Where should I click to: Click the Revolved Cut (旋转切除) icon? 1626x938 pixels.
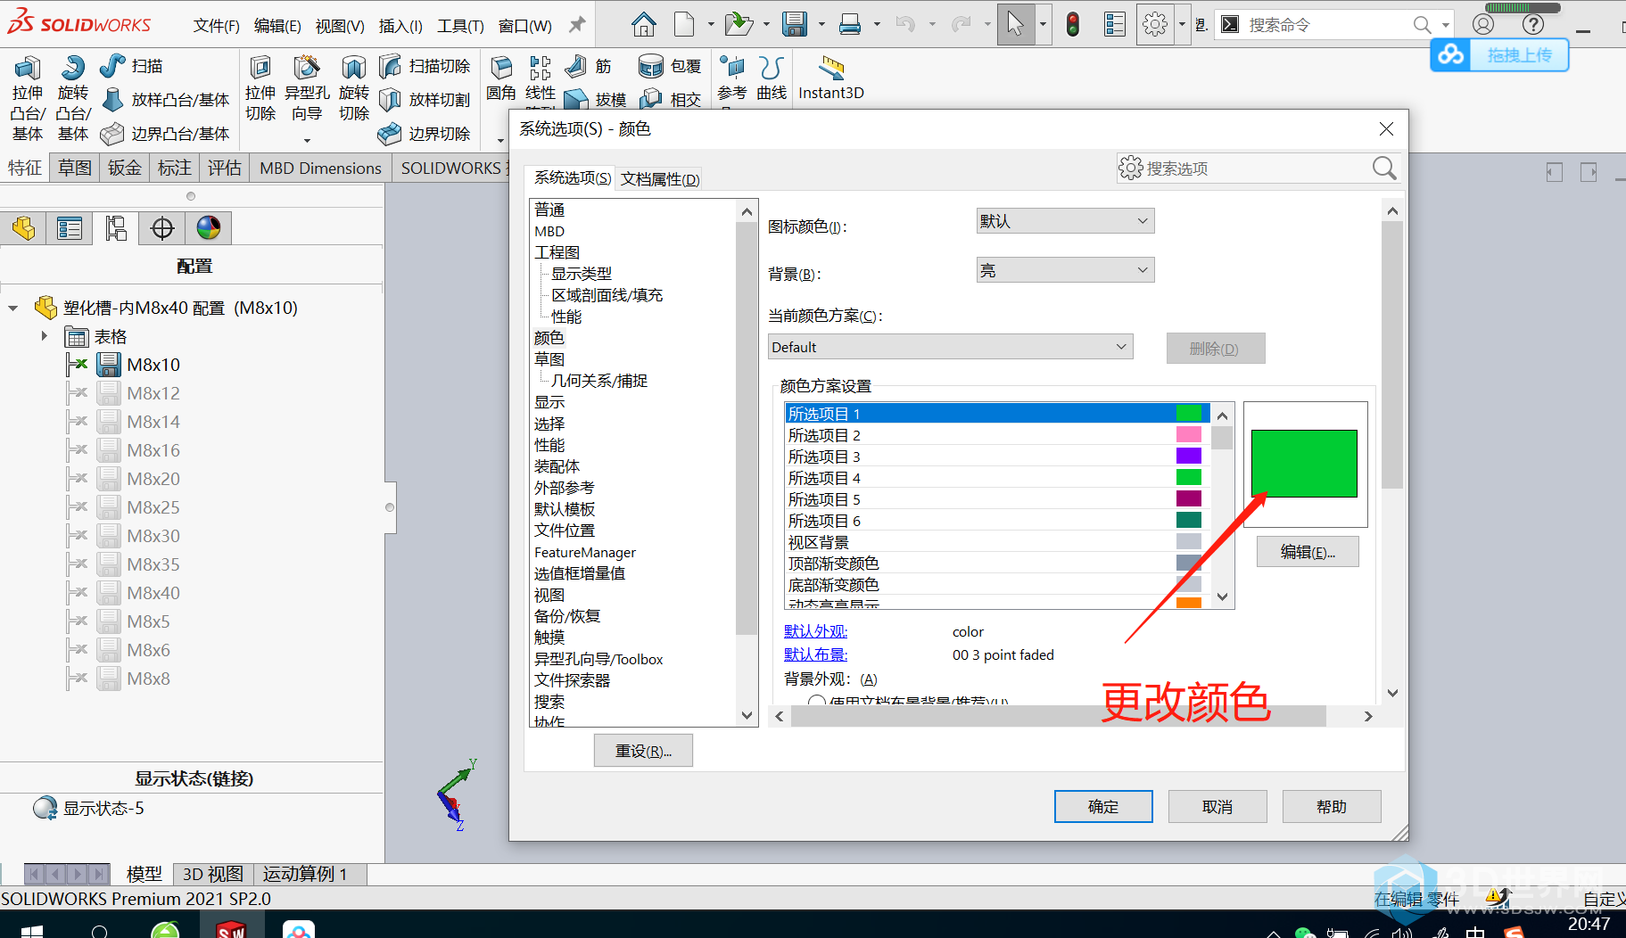[x=354, y=68]
